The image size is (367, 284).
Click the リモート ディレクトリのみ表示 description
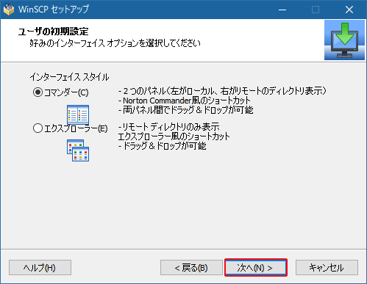[169, 127]
